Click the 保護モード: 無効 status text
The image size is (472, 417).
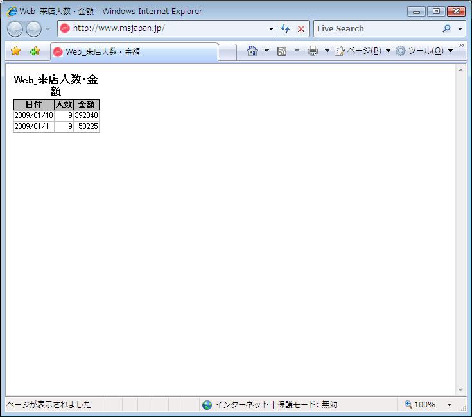tap(307, 405)
